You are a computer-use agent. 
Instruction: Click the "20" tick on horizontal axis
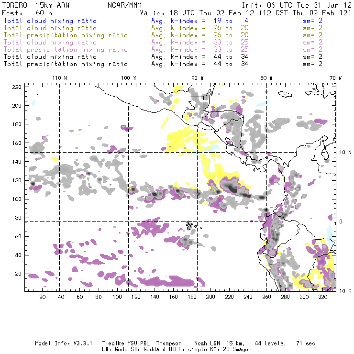43,297
